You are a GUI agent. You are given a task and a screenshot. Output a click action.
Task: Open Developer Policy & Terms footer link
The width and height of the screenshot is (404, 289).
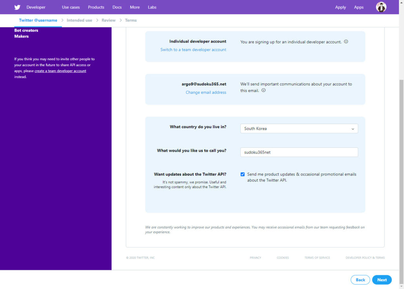[365, 258]
